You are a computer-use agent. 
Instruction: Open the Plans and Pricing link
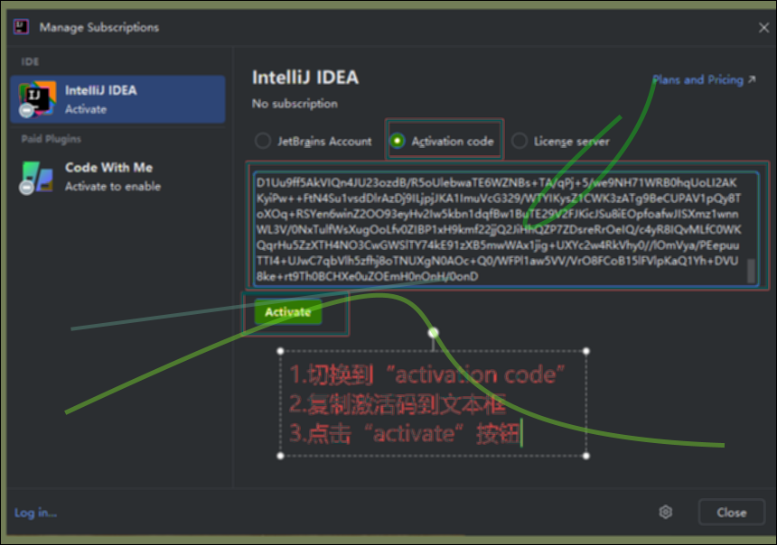[704, 79]
